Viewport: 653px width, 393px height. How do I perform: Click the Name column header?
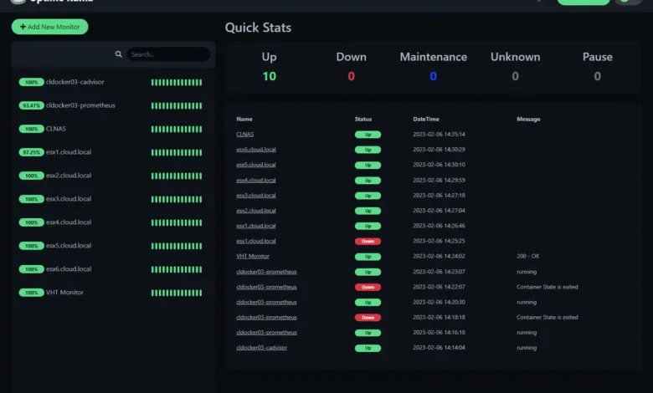click(x=244, y=119)
